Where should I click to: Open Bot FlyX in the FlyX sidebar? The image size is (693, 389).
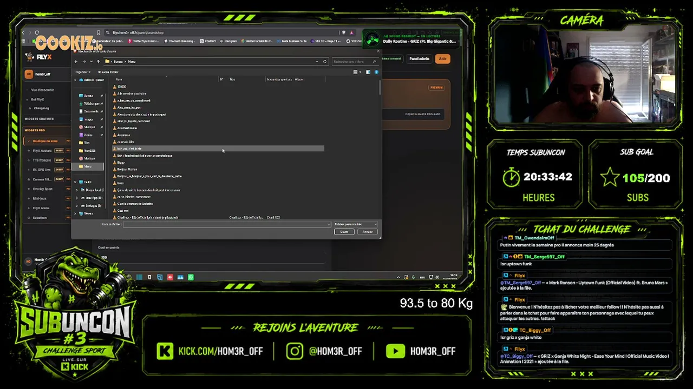(x=38, y=99)
